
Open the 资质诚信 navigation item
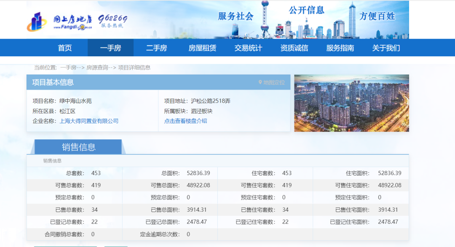pyautogui.click(x=294, y=48)
